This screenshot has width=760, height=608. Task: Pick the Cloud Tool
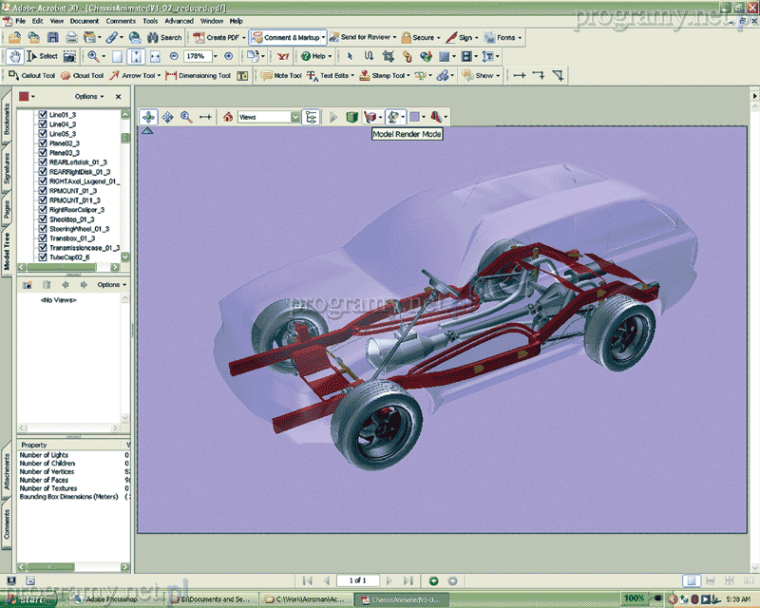[x=83, y=76]
